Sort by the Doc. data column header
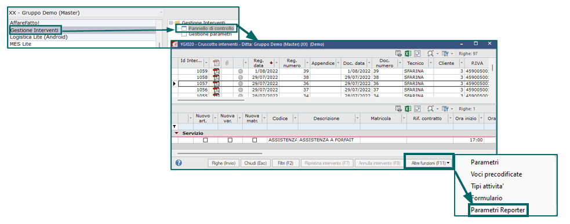Image resolution: width=570 pixels, height=224 pixels. point(354,63)
